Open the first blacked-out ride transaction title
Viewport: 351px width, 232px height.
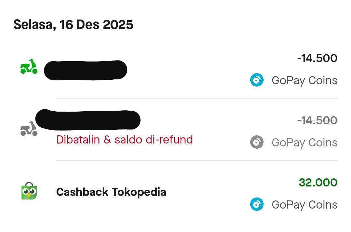coord(85,70)
